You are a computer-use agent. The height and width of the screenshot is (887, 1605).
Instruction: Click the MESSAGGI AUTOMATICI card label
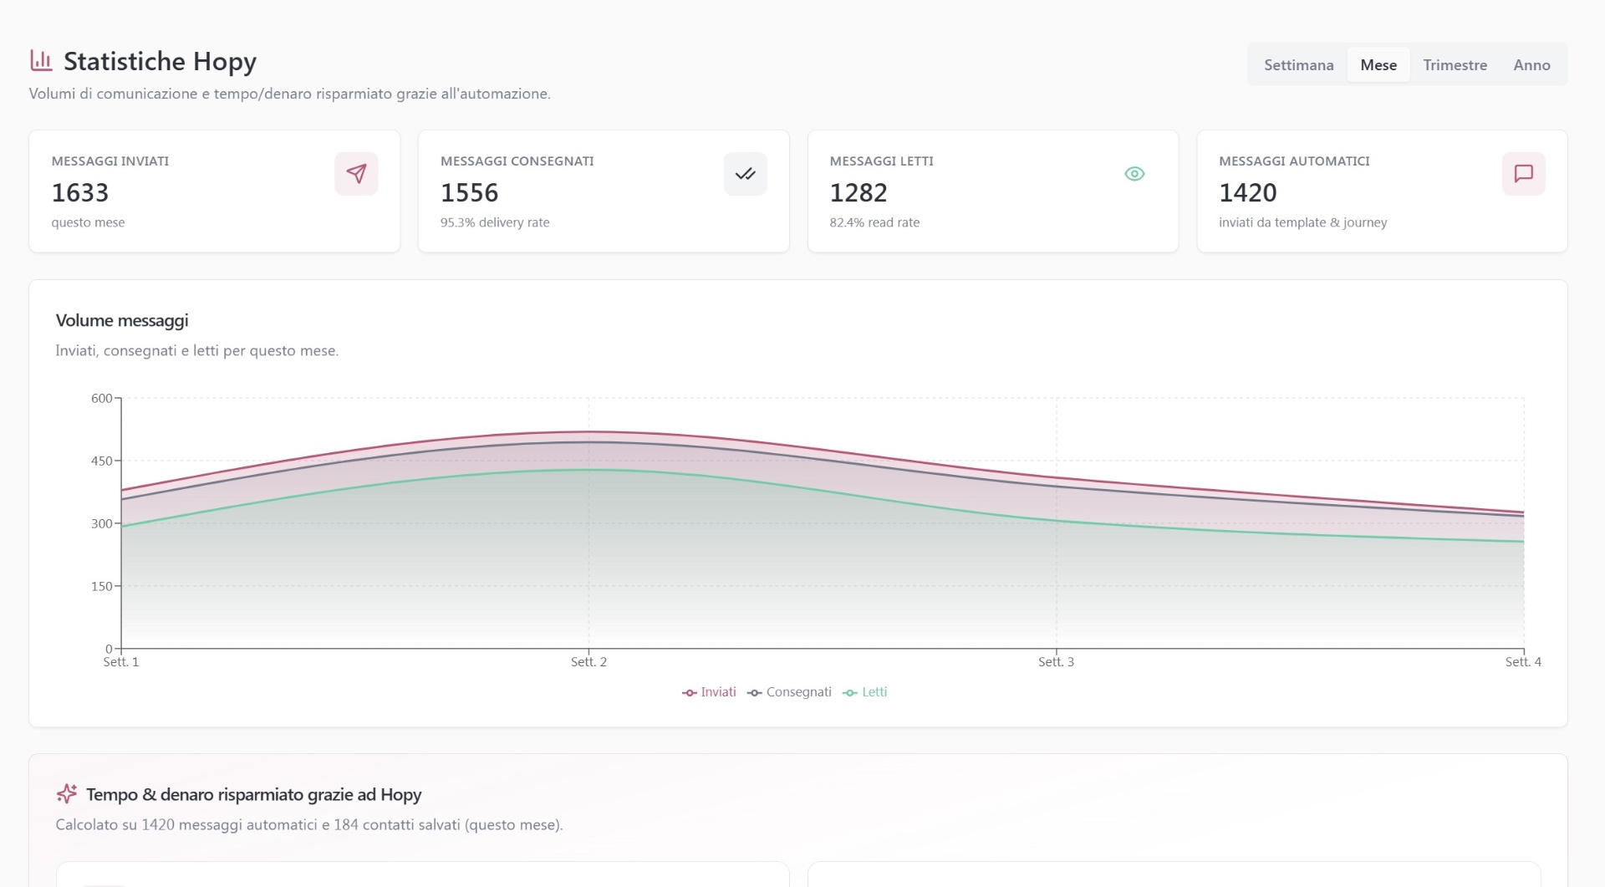pyautogui.click(x=1294, y=161)
